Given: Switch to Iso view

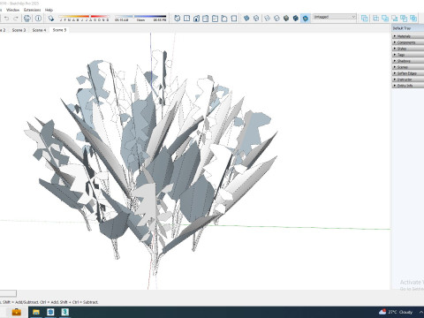Looking at the screenshot, I should click(x=178, y=19).
